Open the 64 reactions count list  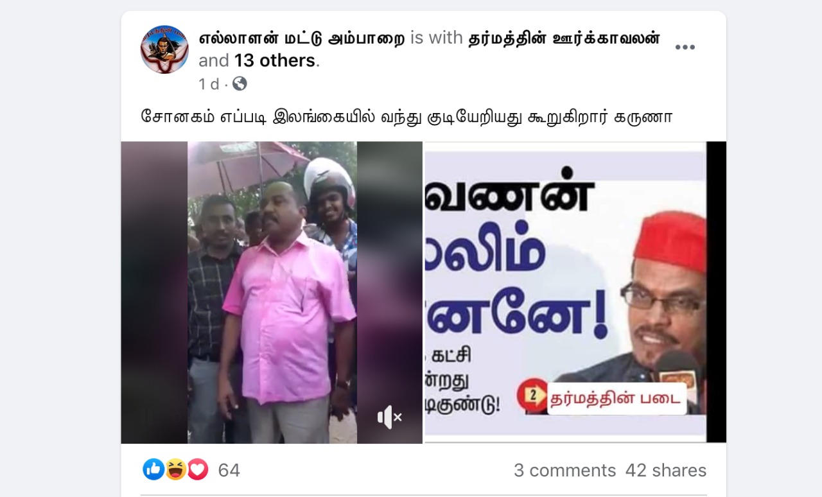pos(229,470)
